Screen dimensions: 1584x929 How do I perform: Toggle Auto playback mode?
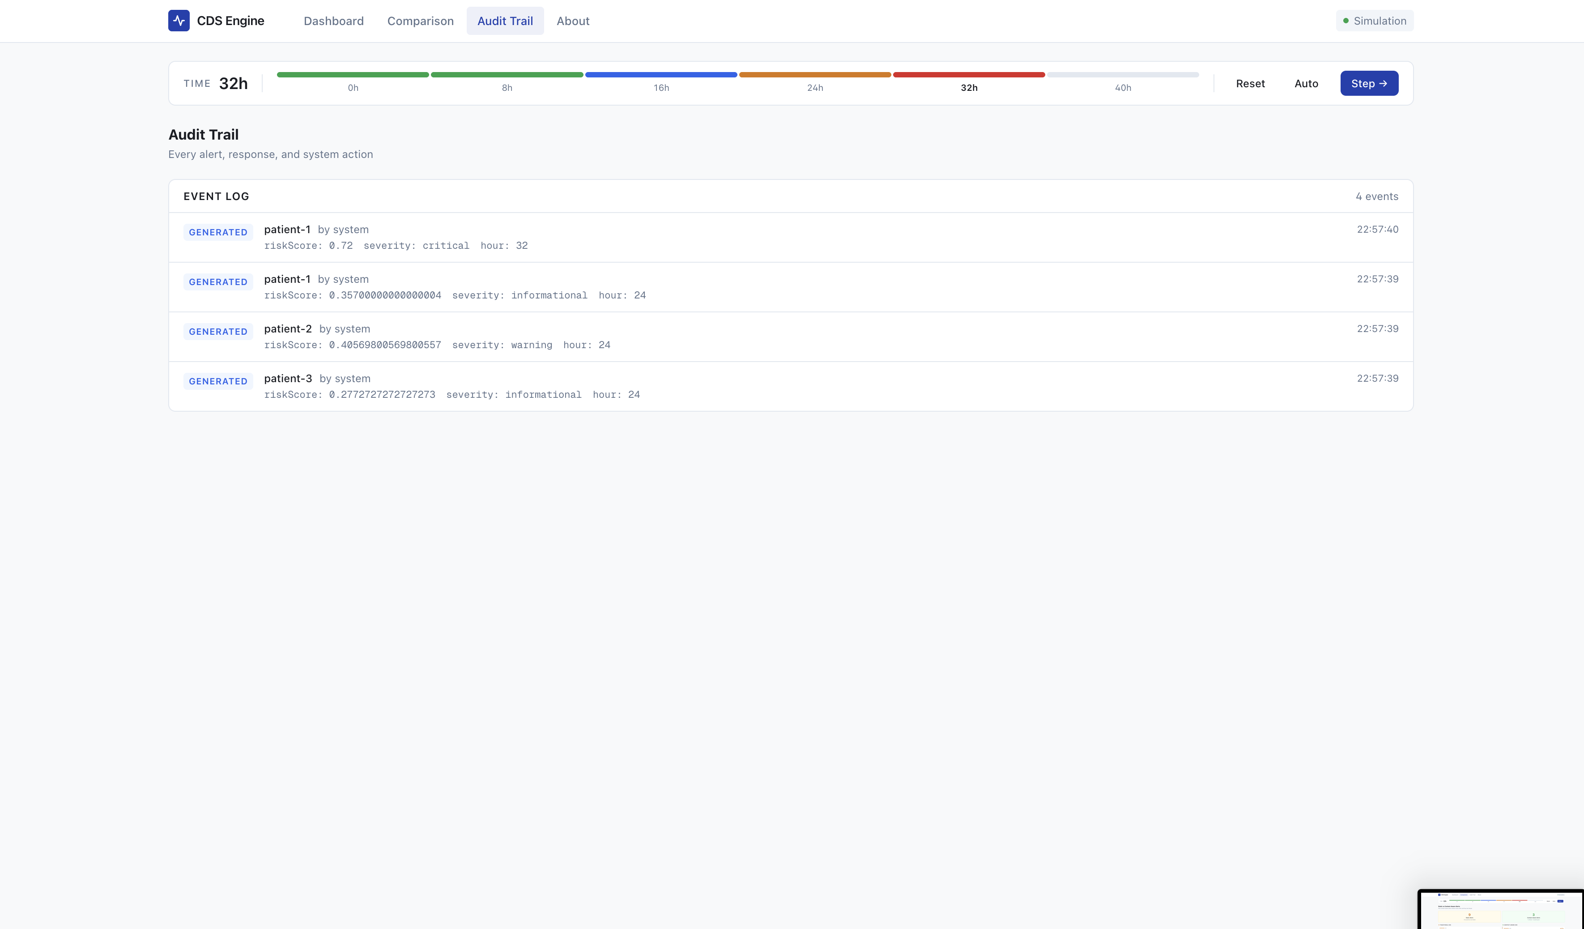pyautogui.click(x=1306, y=84)
